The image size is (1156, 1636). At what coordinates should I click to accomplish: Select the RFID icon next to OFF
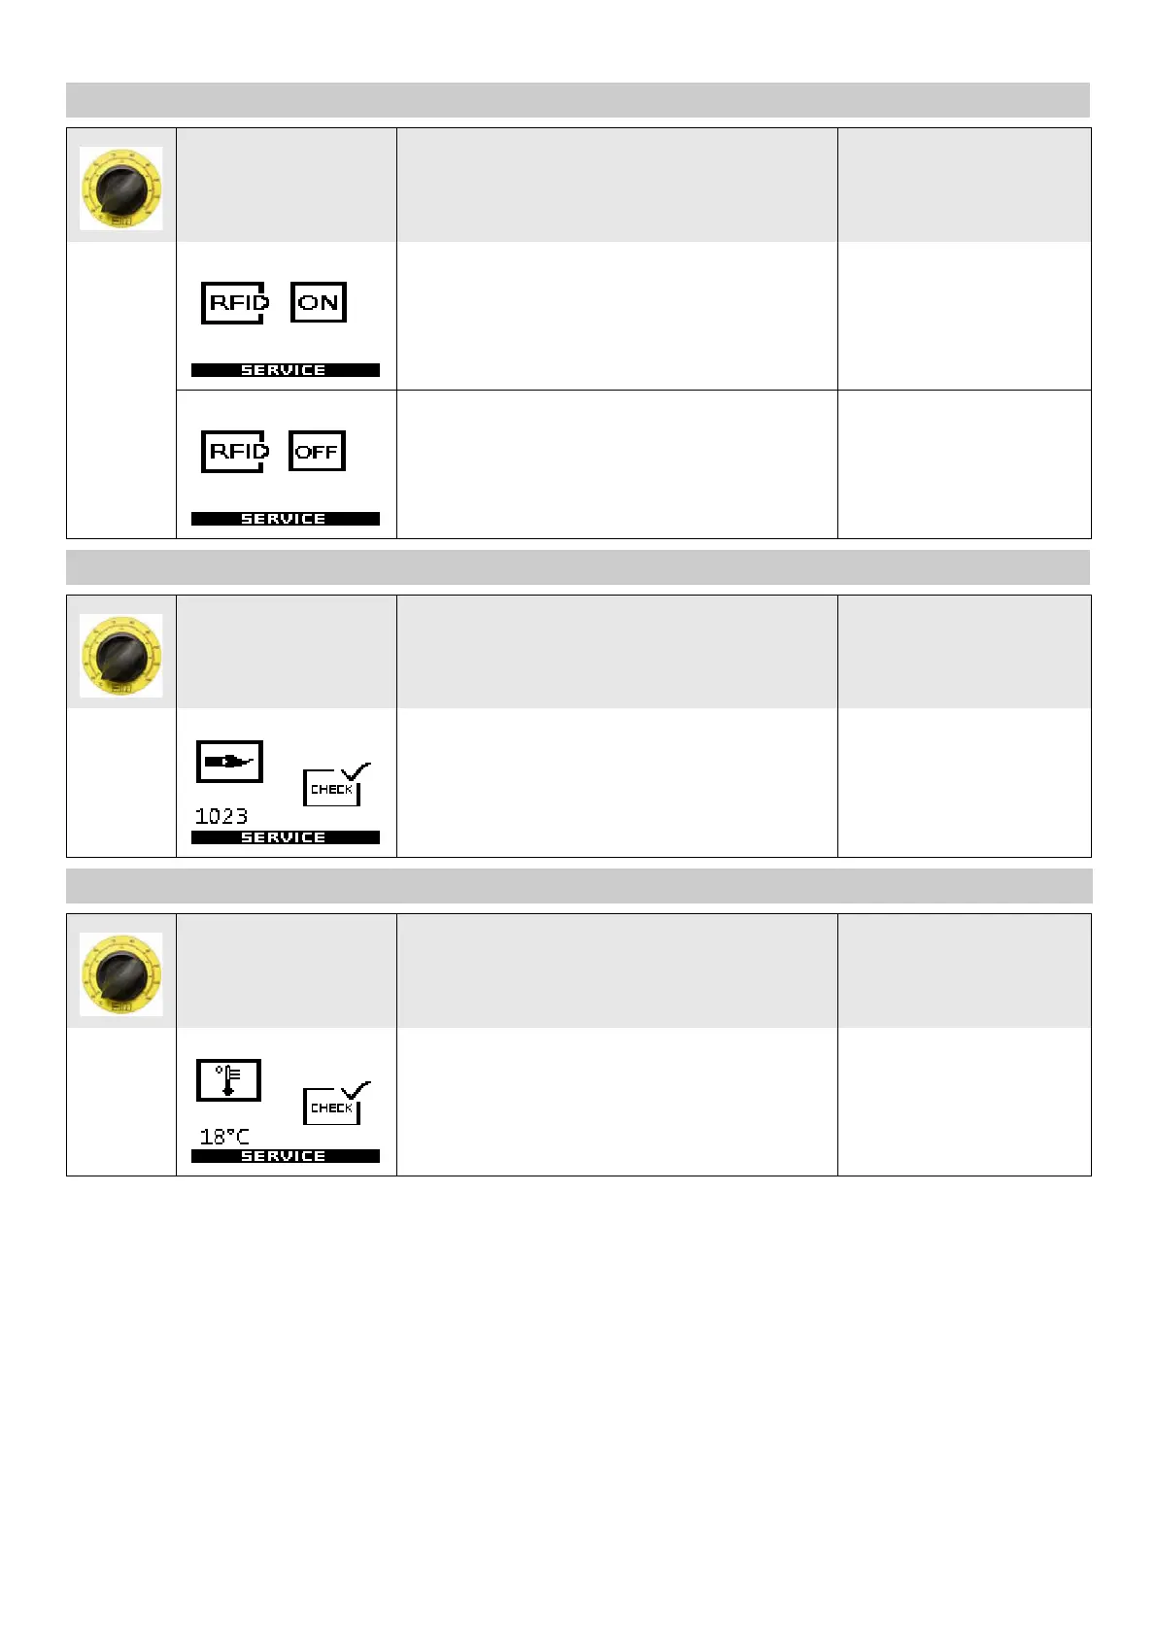pyautogui.click(x=234, y=452)
